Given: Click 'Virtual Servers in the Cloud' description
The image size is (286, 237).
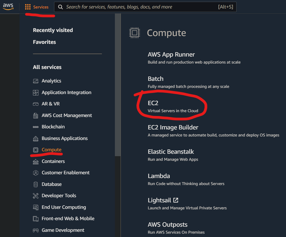Looking at the screenshot, I should pyautogui.click(x=173, y=111).
